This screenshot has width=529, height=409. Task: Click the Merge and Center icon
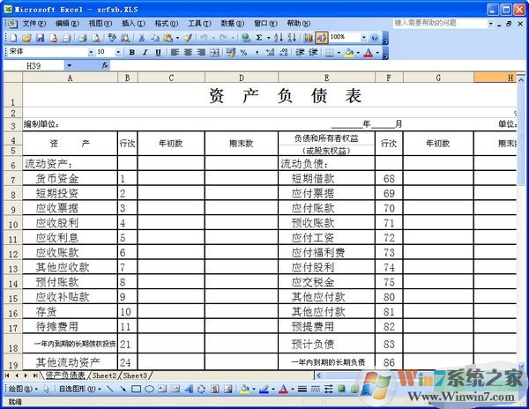point(214,52)
